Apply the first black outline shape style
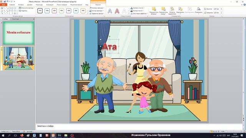 (x=40, y=11)
